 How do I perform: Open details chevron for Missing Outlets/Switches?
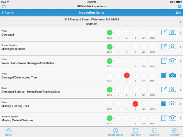pos(180,118)
